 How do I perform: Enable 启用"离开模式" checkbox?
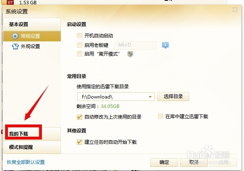pos(79,54)
